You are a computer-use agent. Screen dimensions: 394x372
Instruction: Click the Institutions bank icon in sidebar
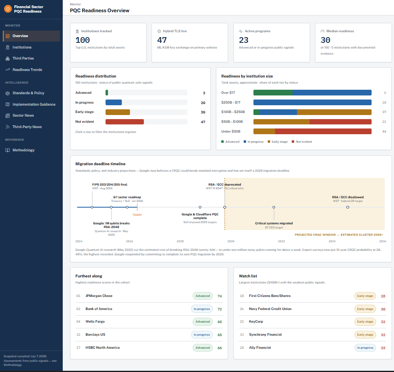tap(8, 47)
